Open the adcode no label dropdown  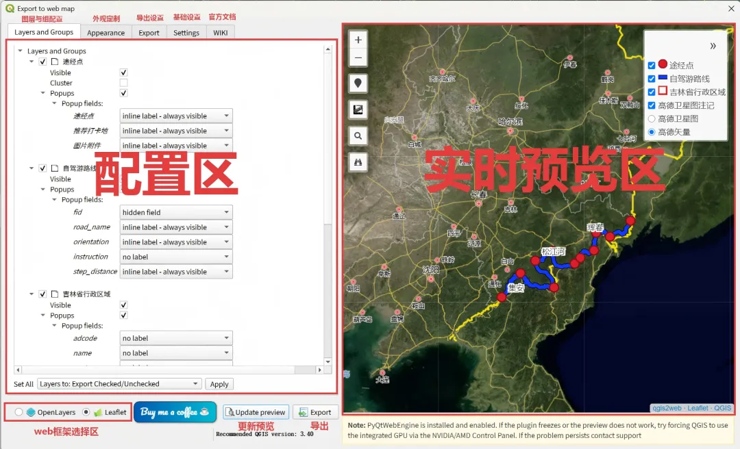tap(176, 339)
